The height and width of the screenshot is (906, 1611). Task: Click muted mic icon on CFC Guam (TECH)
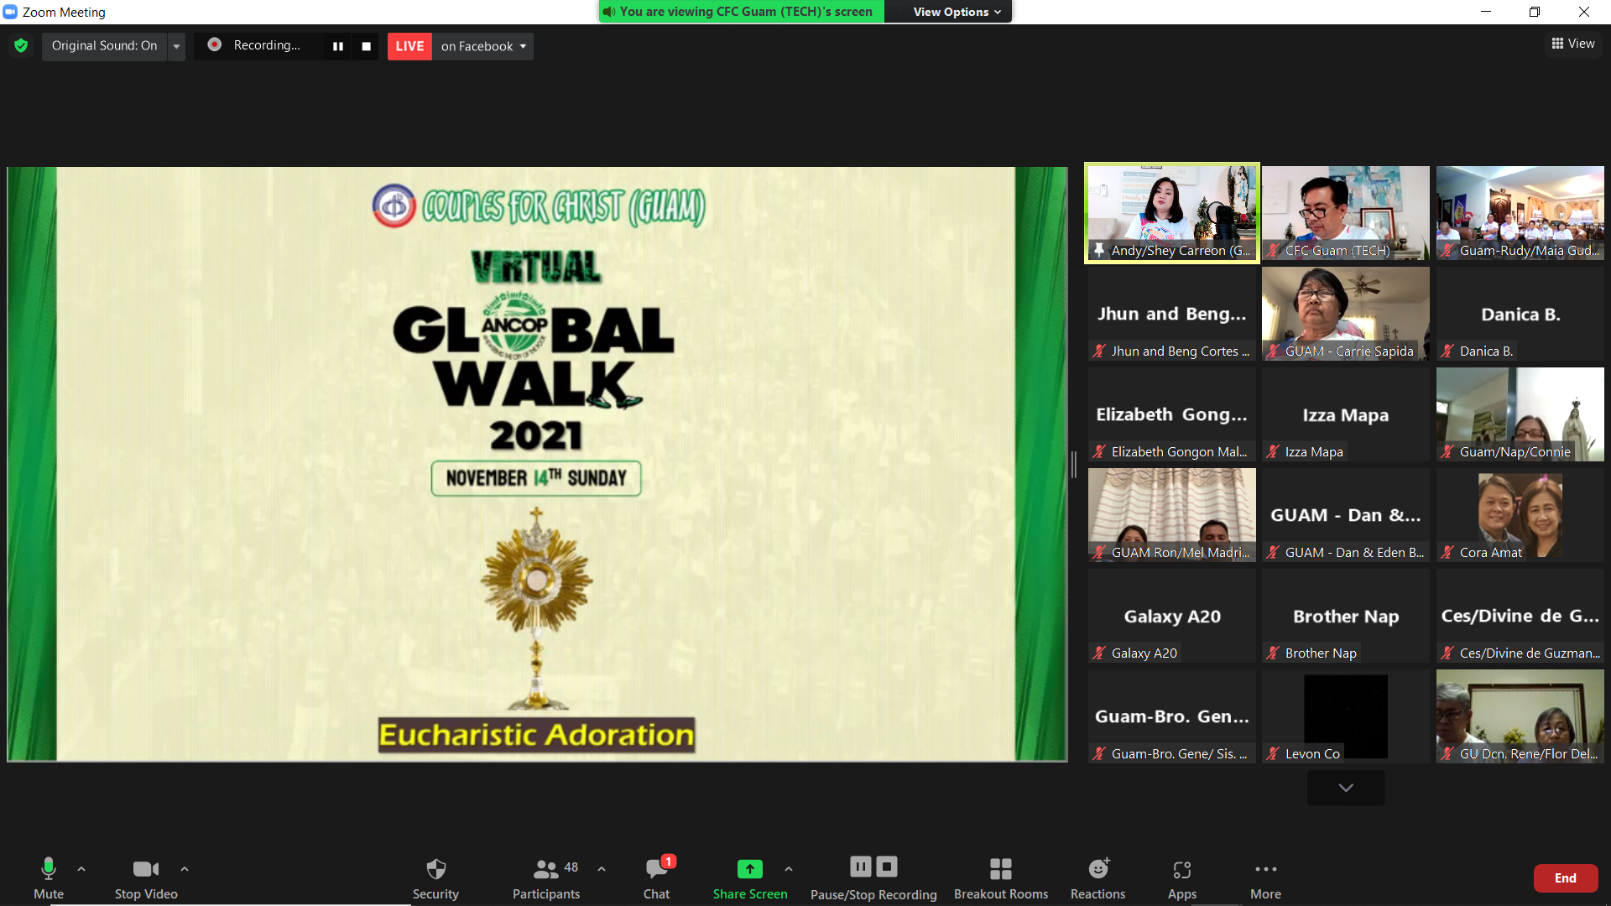coord(1273,250)
